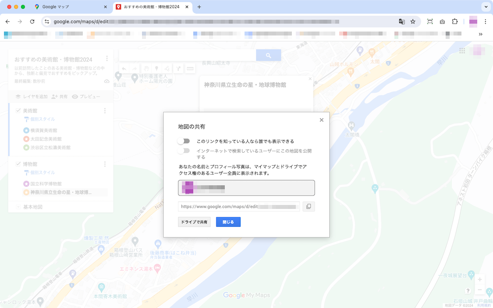The height and width of the screenshot is (308, 493).
Task: Select the add marker tool
Action: [157, 68]
